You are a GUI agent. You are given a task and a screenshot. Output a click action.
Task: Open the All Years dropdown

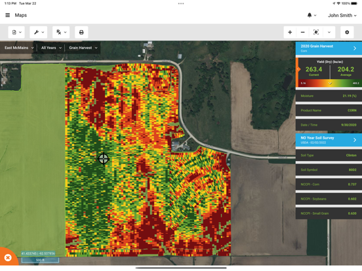click(51, 48)
